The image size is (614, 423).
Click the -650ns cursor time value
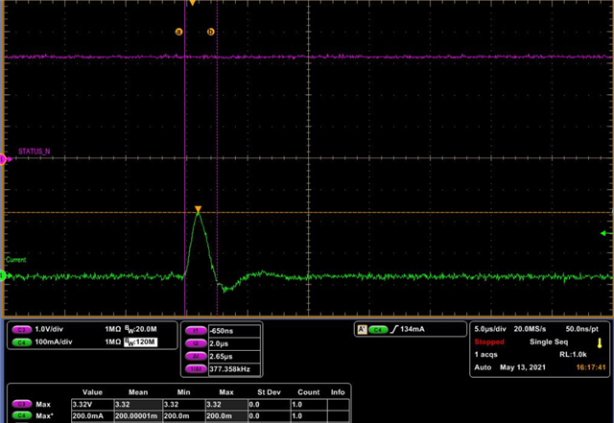[x=222, y=331]
